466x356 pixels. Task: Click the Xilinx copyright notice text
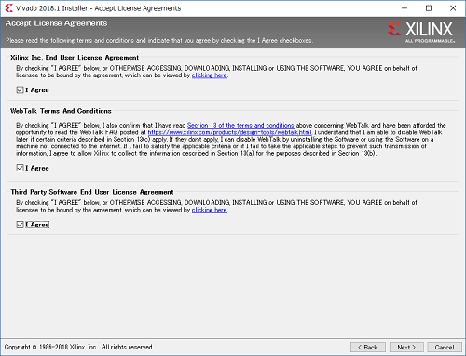[x=79, y=347]
